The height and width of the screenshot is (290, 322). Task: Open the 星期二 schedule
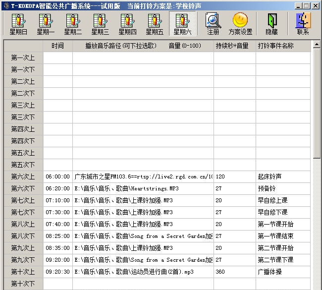pos(73,24)
